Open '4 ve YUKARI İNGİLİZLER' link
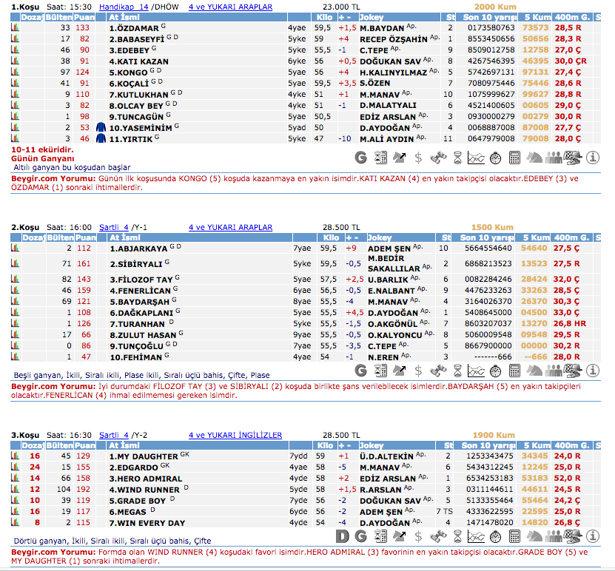 click(235, 435)
